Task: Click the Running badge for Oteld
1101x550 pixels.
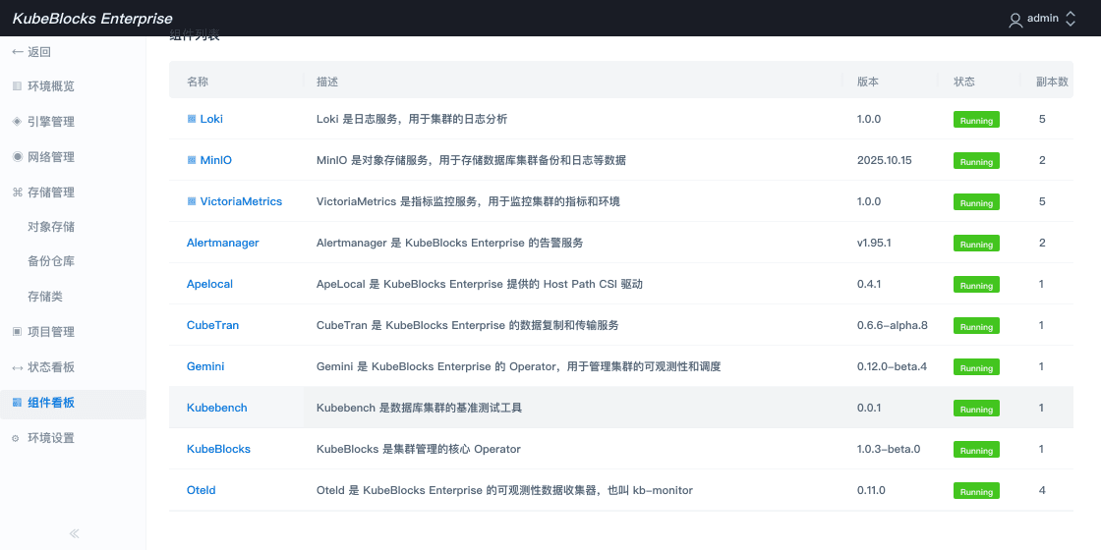Action: click(976, 492)
